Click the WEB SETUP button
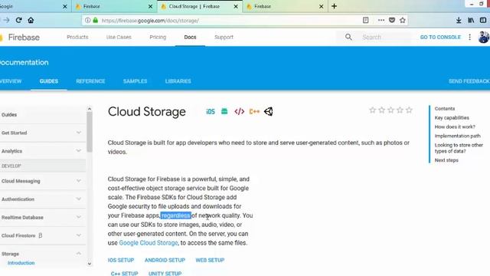Image resolution: width=490 pixels, height=276 pixels. click(x=210, y=260)
